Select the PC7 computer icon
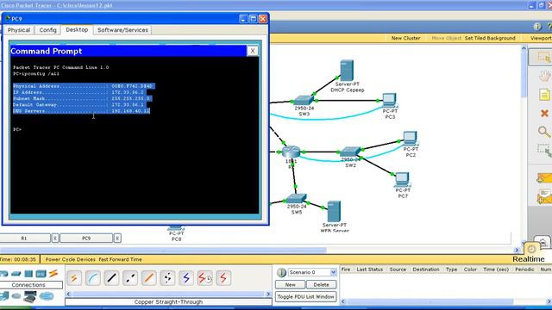 point(402,180)
